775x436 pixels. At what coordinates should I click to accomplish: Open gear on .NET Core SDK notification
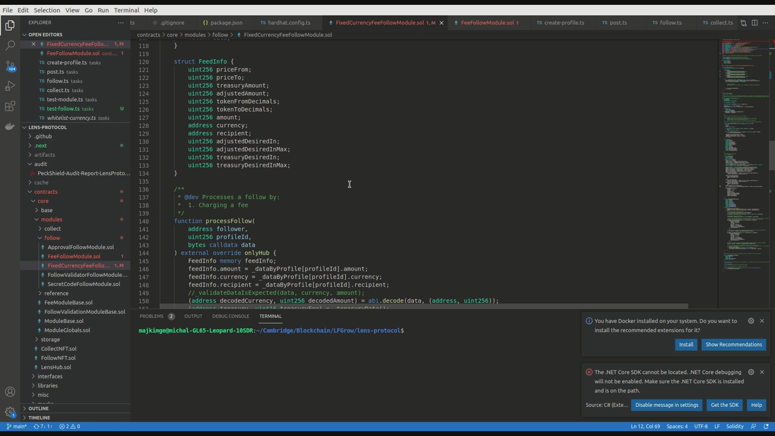pyautogui.click(x=751, y=372)
